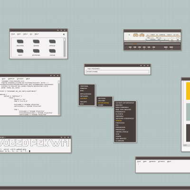190x190 pixels.
Task: Click the play button in media player
Action: (135, 47)
